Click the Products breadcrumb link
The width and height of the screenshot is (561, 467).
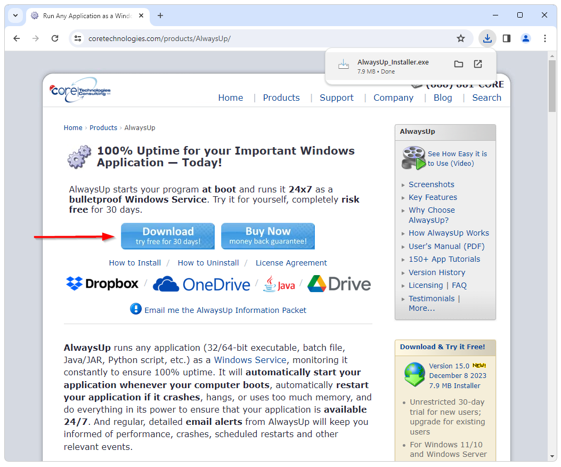103,128
